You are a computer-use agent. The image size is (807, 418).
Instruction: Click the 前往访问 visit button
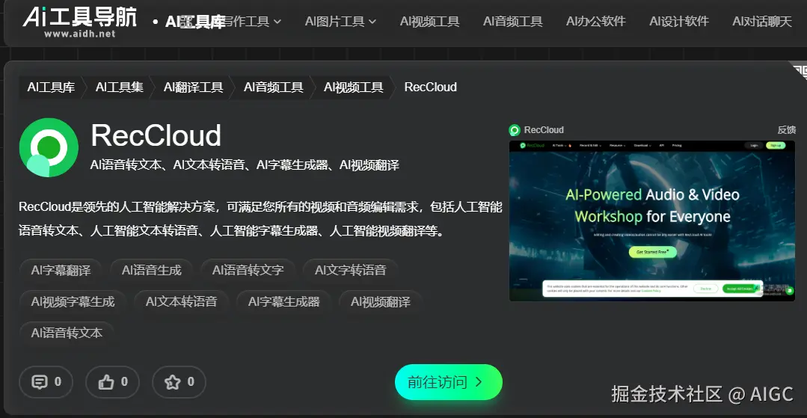click(x=448, y=382)
